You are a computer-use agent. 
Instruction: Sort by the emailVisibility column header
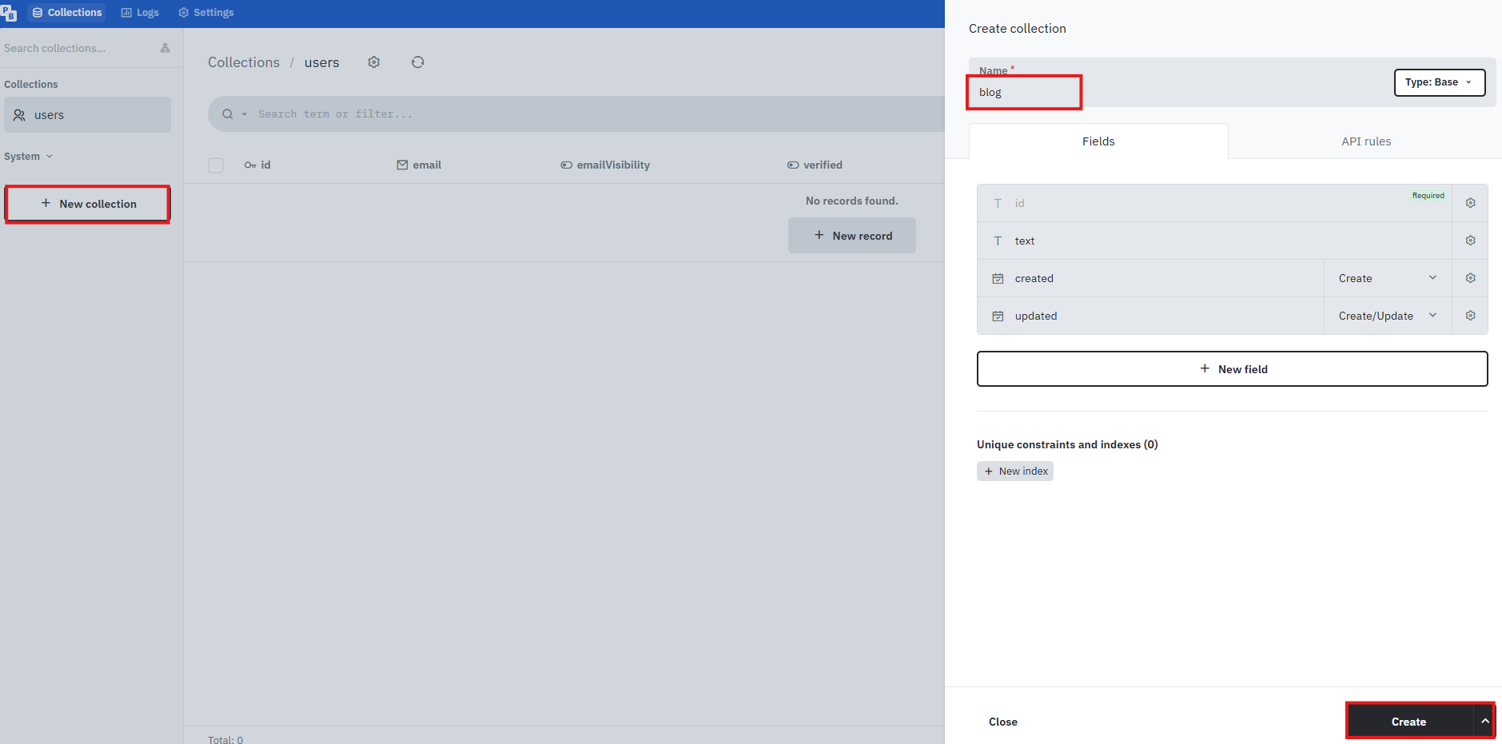[x=605, y=165]
